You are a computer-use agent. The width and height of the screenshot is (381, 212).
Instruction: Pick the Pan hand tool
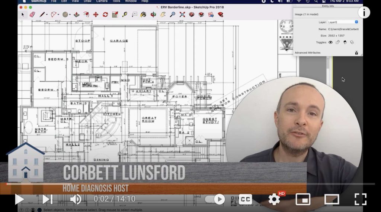[x=163, y=14]
